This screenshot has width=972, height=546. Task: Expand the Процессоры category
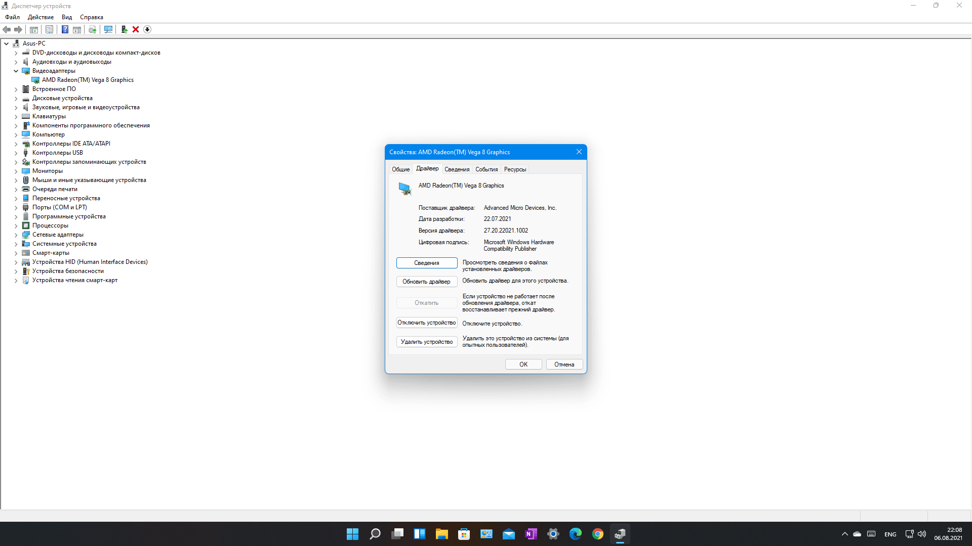coord(16,225)
